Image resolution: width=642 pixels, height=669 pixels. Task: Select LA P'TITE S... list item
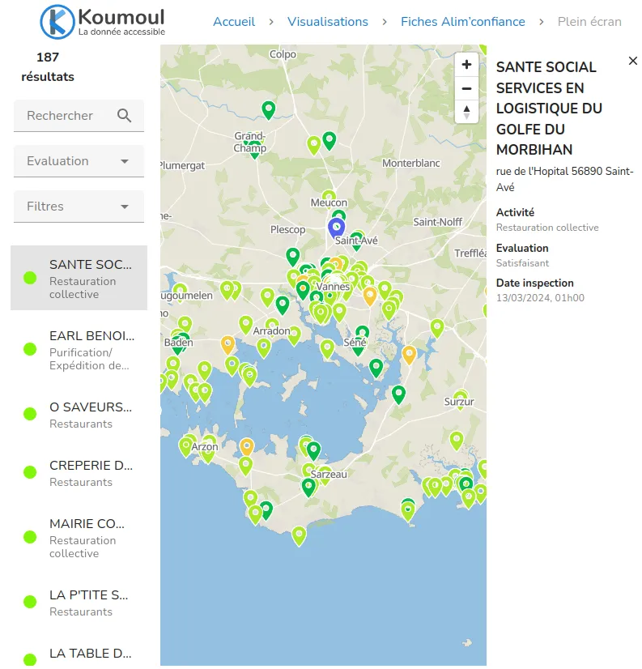click(x=79, y=602)
